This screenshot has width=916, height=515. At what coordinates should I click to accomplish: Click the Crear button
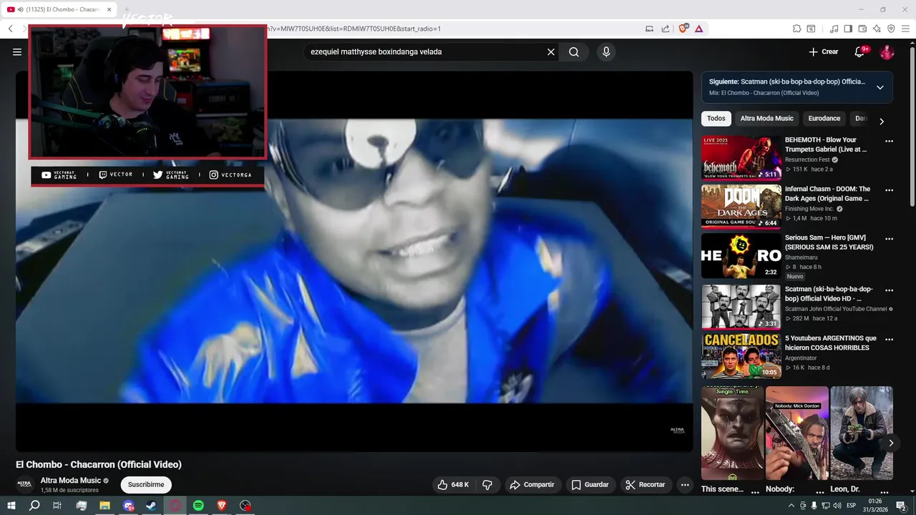click(823, 51)
